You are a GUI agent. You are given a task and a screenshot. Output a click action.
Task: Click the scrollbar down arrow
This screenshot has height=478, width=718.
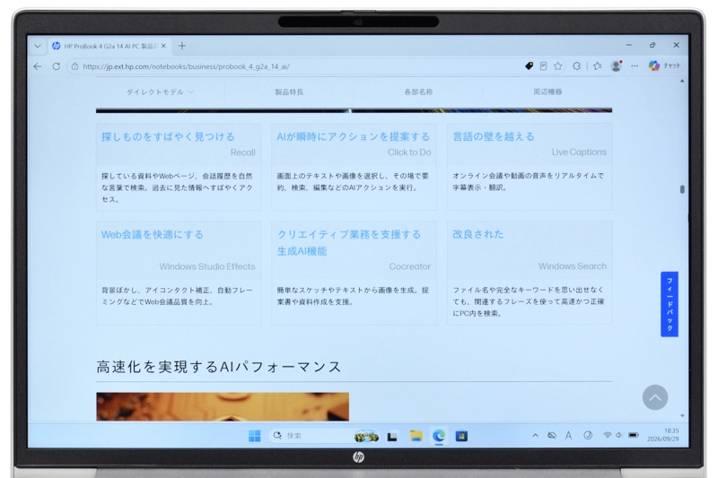pos(682,416)
